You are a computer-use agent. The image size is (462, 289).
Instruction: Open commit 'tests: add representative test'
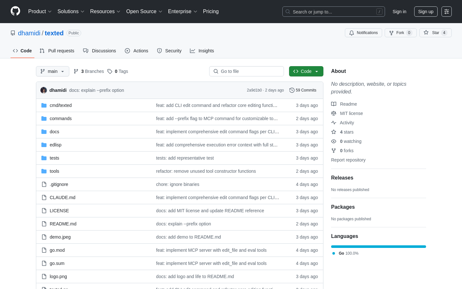point(185,158)
